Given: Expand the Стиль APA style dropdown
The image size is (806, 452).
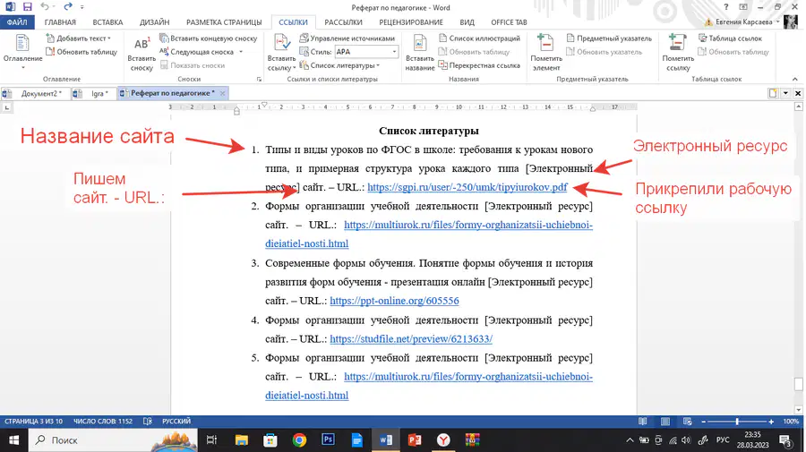Looking at the screenshot, I should click(394, 52).
